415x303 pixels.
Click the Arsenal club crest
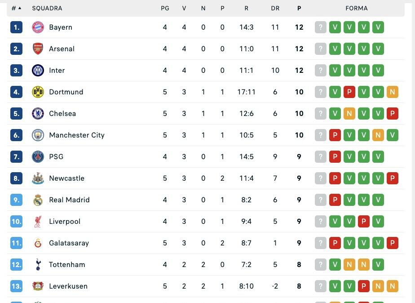(38, 49)
